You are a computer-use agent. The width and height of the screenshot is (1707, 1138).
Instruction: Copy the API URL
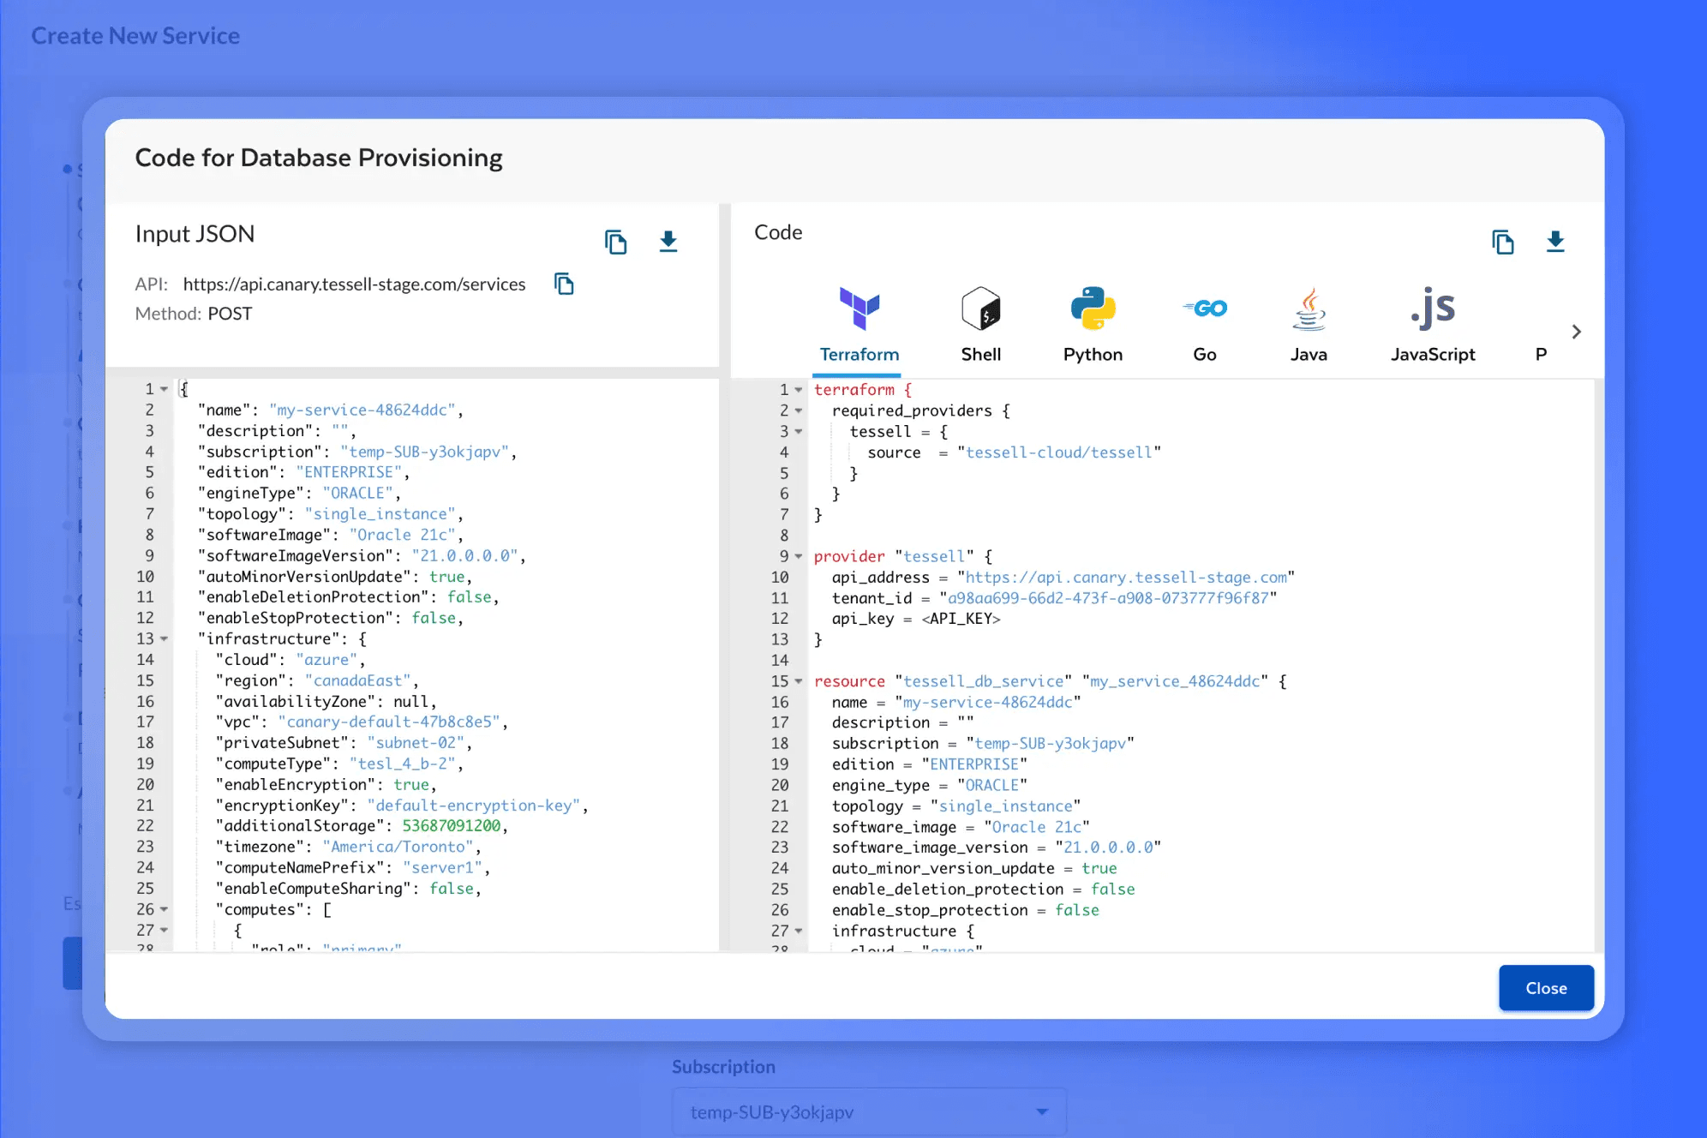pyautogui.click(x=564, y=284)
